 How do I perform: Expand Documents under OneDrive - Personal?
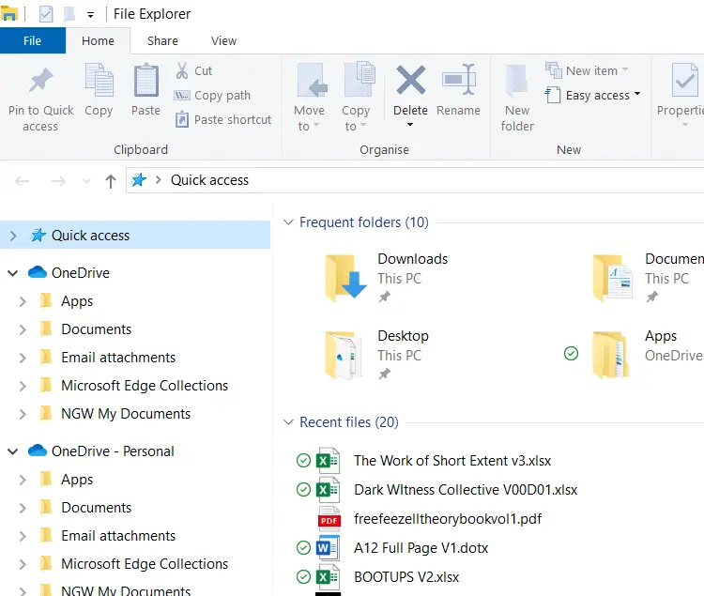pyautogui.click(x=23, y=508)
